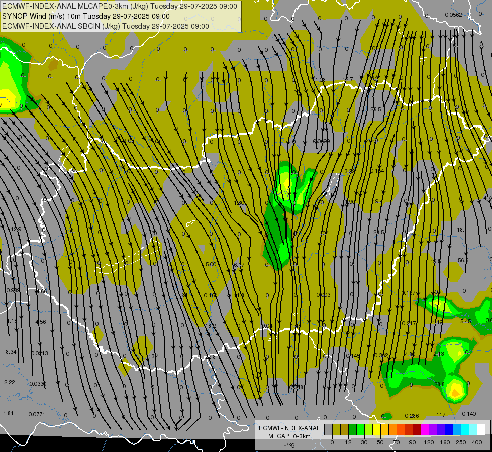Click the map value 0.145
The width and height of the screenshot is (492, 452).
point(353,356)
